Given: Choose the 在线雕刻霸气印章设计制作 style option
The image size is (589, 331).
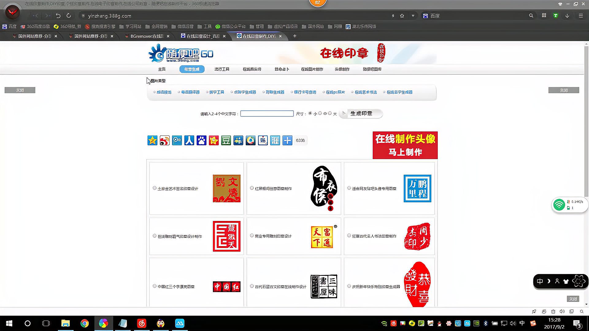Looking at the screenshot, I should coord(154,236).
